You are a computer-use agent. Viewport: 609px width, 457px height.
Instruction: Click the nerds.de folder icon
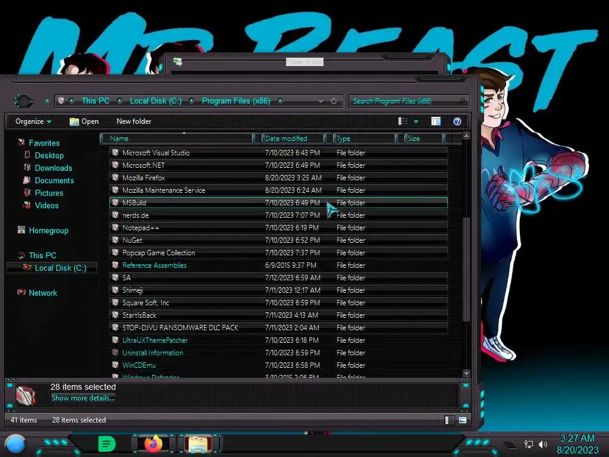coord(115,215)
